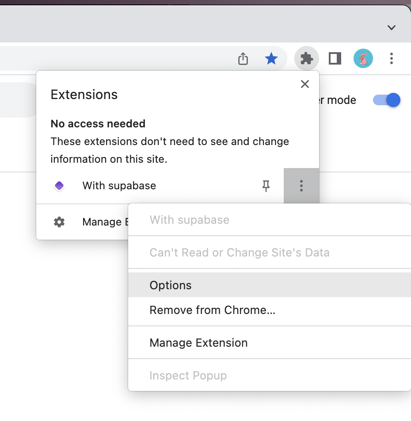The width and height of the screenshot is (411, 421).
Task: Click the Inspect Popup entry
Action: [188, 375]
